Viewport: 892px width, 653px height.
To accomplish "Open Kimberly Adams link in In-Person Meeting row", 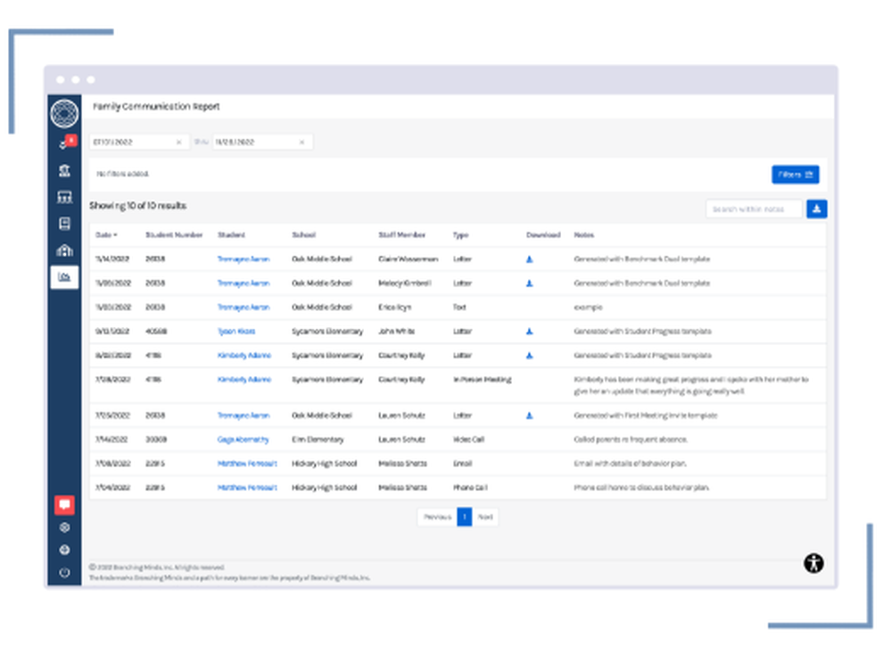I will (244, 380).
